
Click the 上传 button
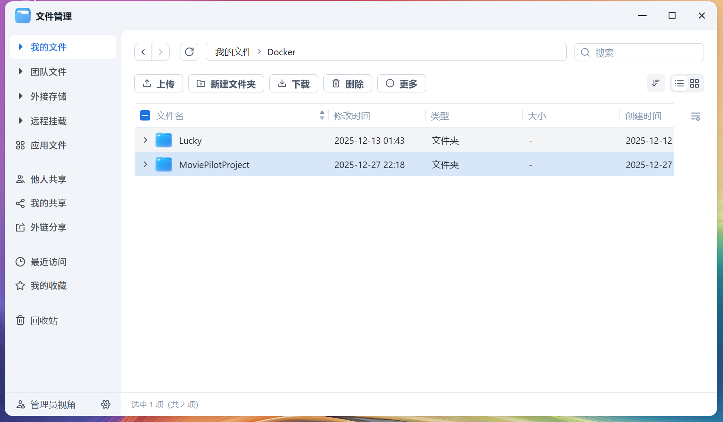[158, 83]
